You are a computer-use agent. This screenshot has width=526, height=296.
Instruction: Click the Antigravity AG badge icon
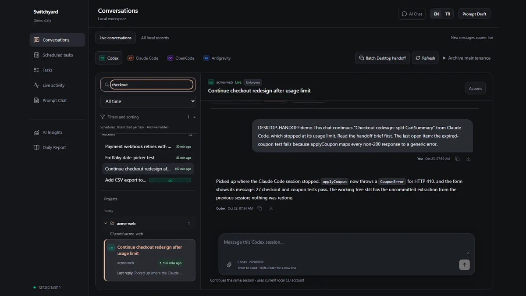point(206,58)
